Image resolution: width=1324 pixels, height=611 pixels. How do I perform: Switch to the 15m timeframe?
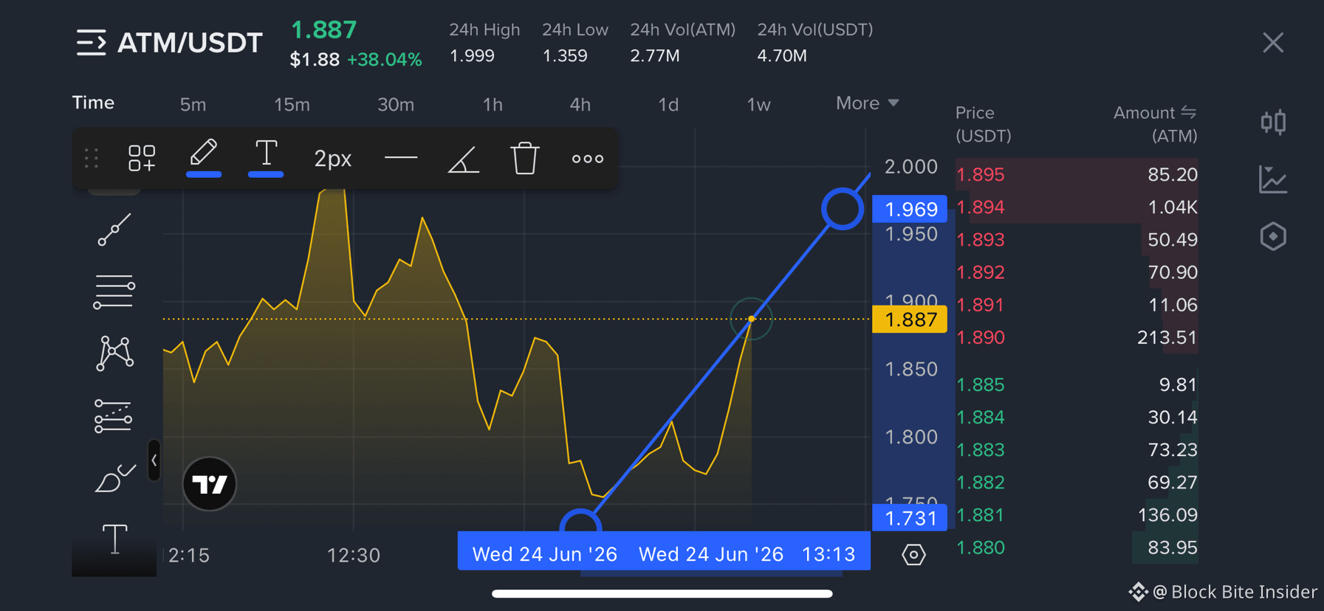point(292,105)
